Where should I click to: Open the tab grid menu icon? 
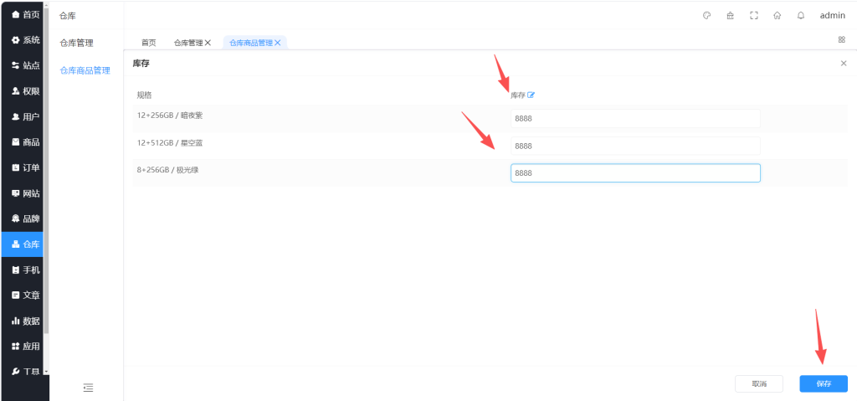click(841, 39)
